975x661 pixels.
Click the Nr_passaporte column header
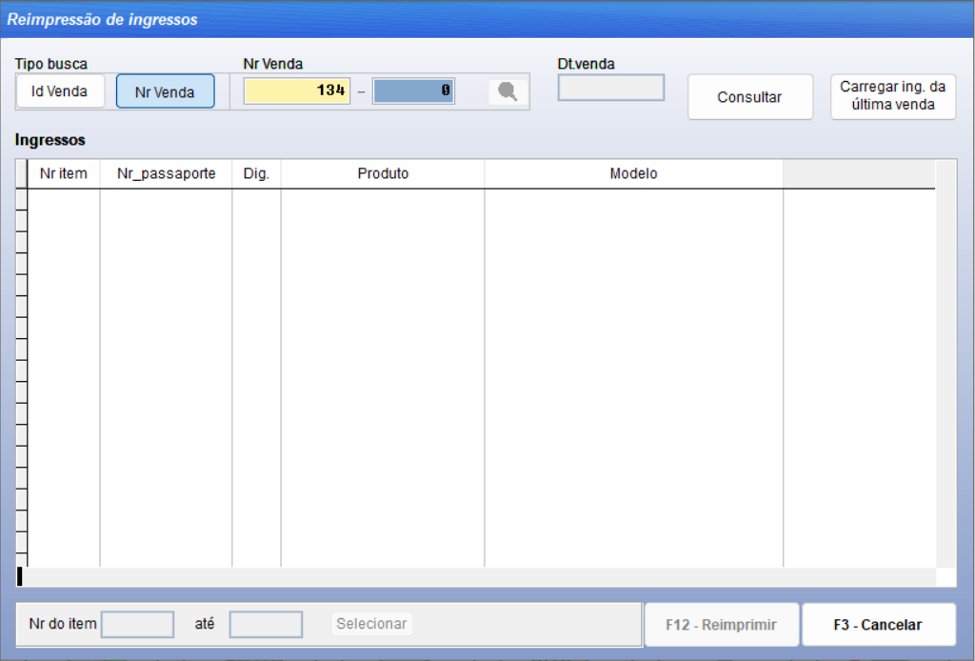point(166,174)
